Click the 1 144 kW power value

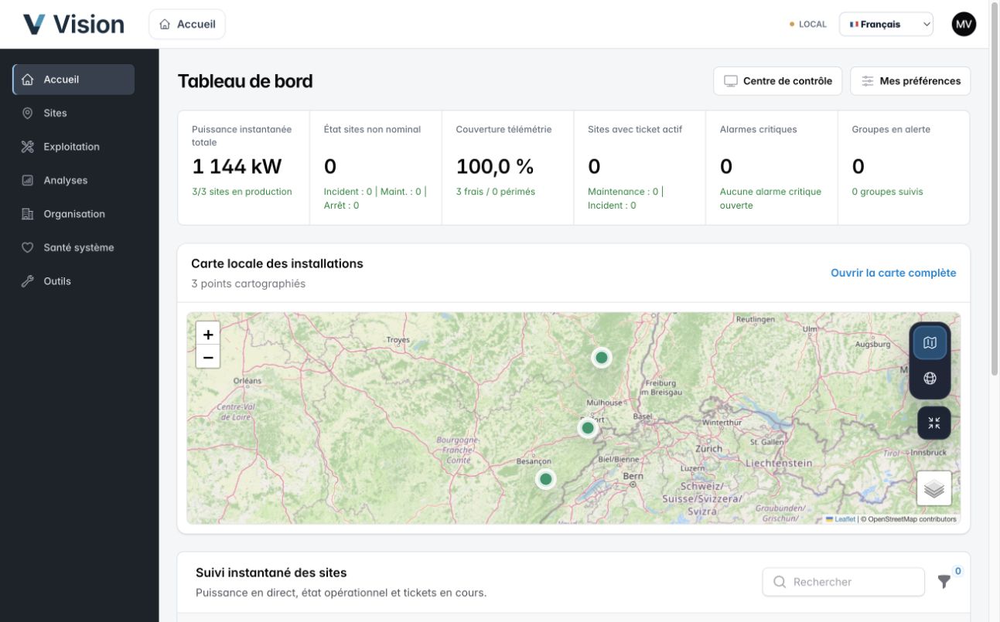(237, 166)
